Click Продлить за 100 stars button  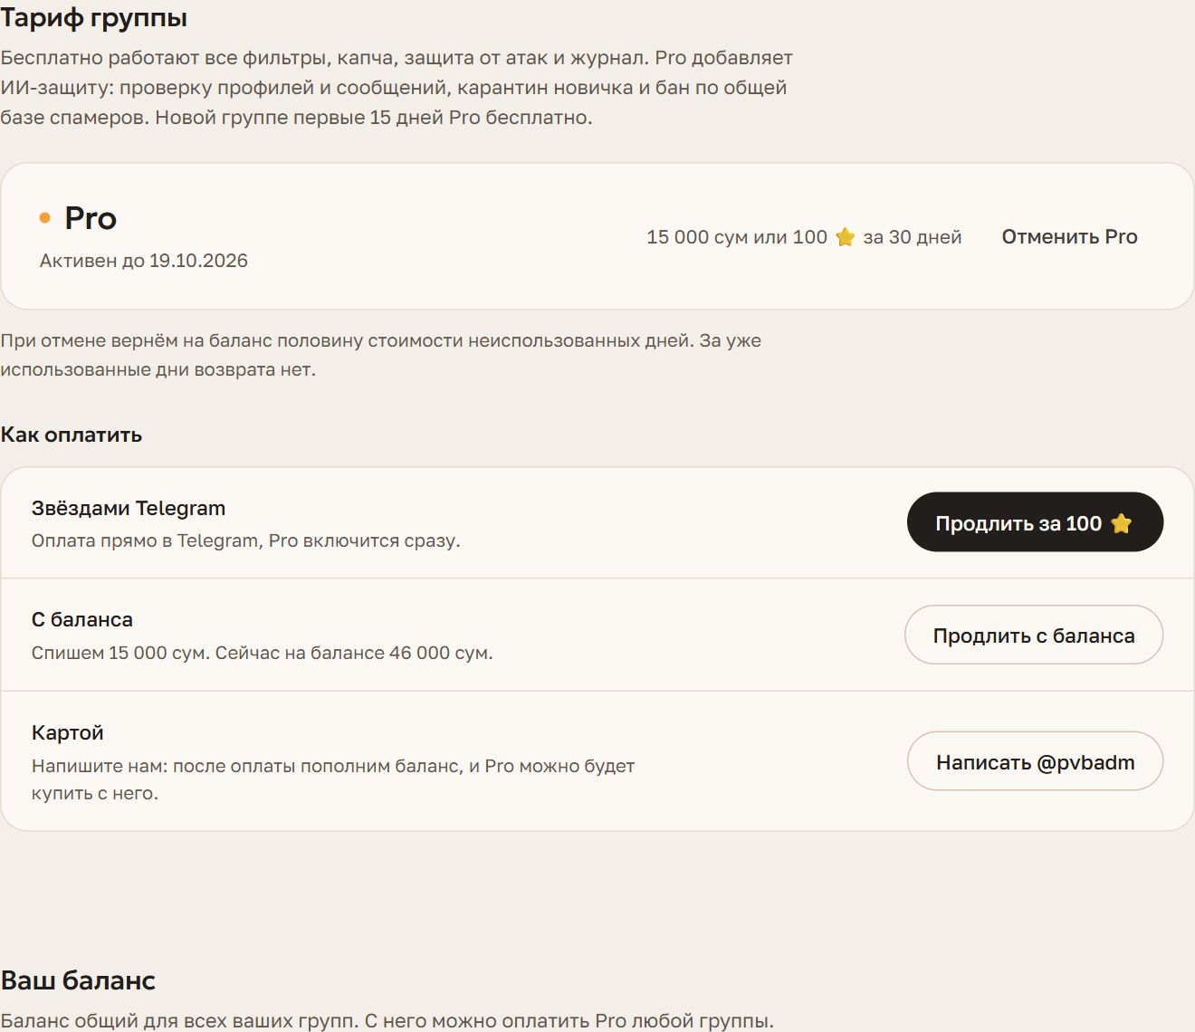pyautogui.click(x=1035, y=522)
